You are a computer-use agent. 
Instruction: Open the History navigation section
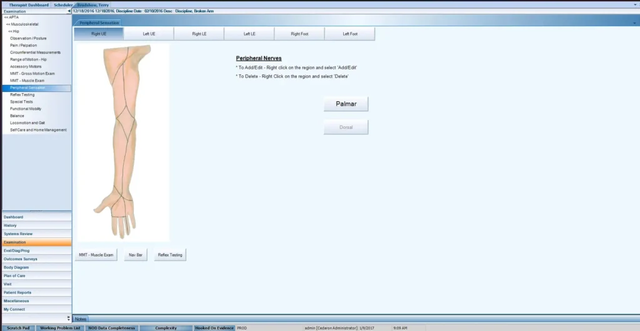37,226
